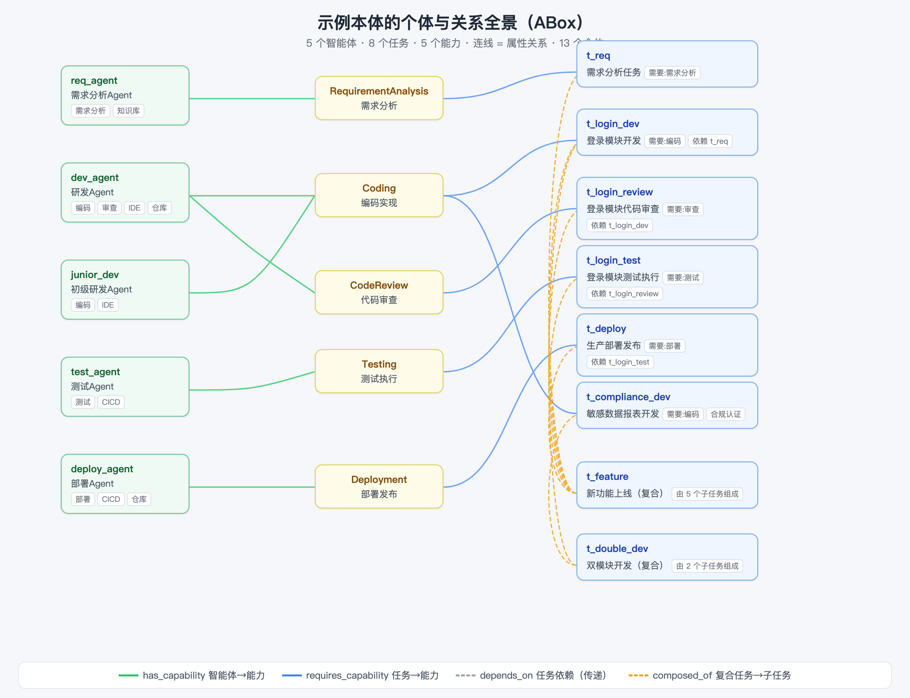
Task: Click the 需要:部署 tag in t_deploy
Action: point(665,346)
